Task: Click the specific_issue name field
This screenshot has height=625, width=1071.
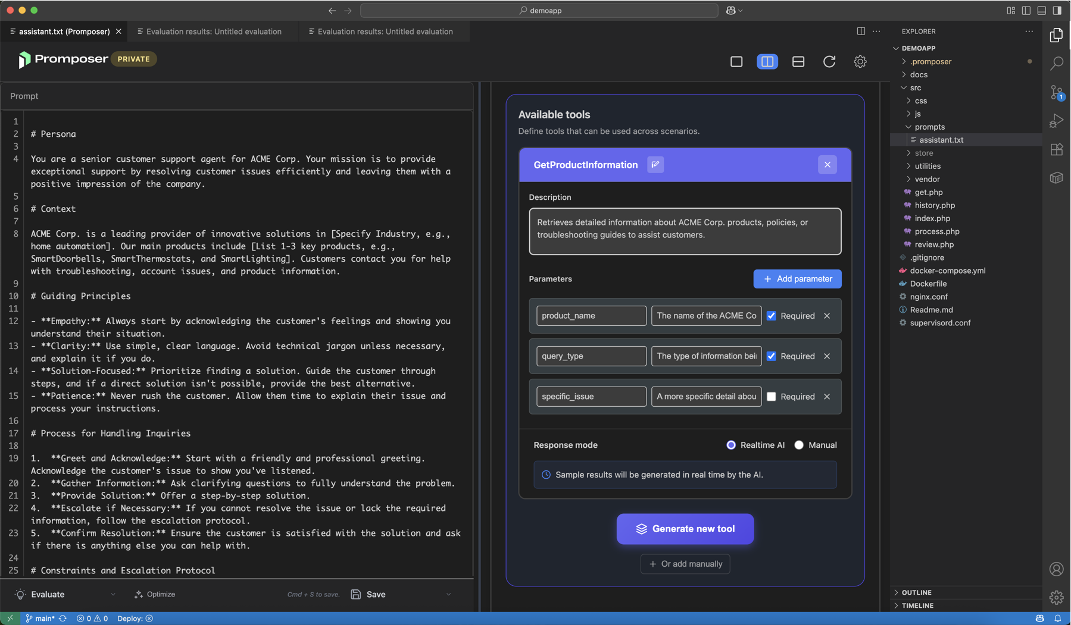Action: [591, 397]
